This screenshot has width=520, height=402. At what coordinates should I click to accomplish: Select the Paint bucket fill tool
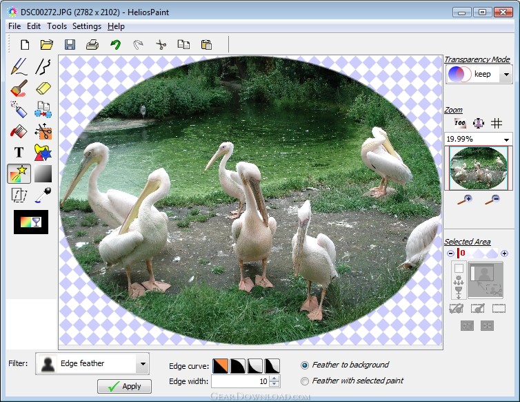click(19, 131)
